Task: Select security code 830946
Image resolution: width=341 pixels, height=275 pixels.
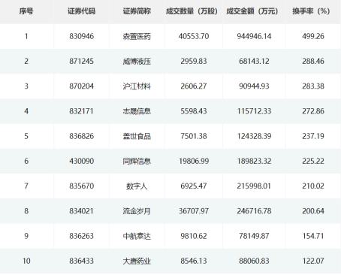Action: point(82,36)
